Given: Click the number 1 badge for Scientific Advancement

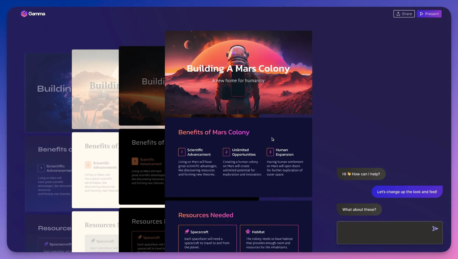Looking at the screenshot, I should [x=182, y=152].
